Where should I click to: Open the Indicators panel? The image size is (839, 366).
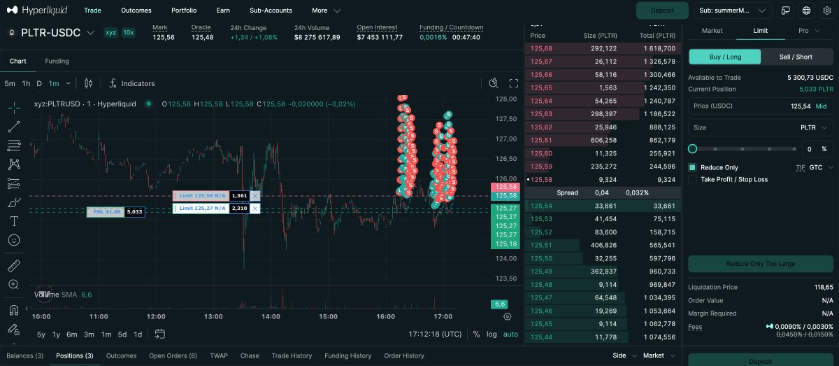[131, 83]
